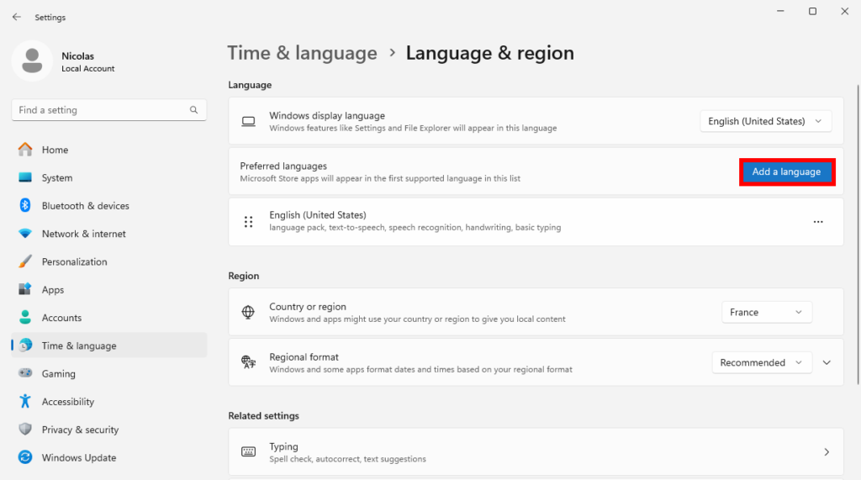Maximize the Settings window
The height and width of the screenshot is (480, 861).
coord(813,11)
